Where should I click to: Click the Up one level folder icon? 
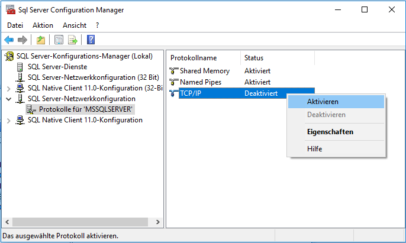point(41,40)
